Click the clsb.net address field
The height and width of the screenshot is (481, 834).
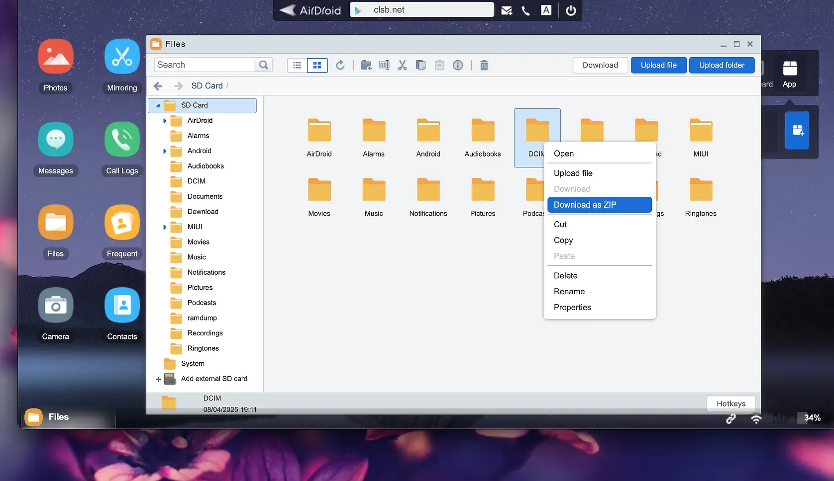422,10
